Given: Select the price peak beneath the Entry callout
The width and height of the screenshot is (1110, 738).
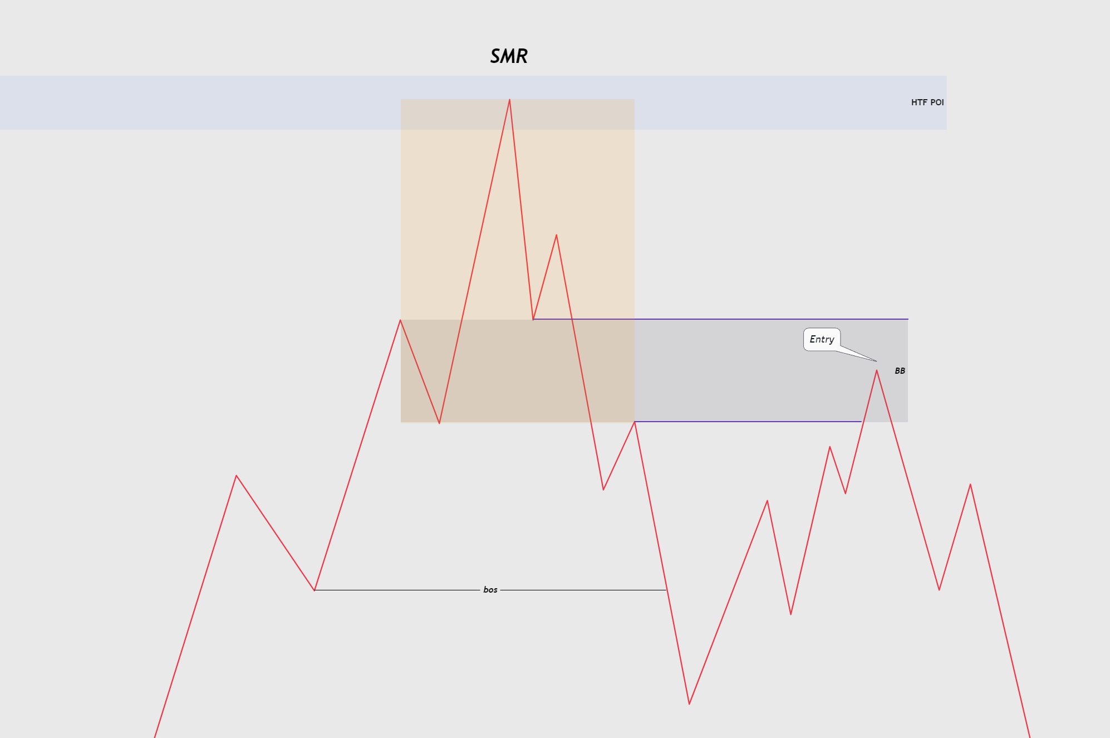Looking at the screenshot, I should [877, 370].
